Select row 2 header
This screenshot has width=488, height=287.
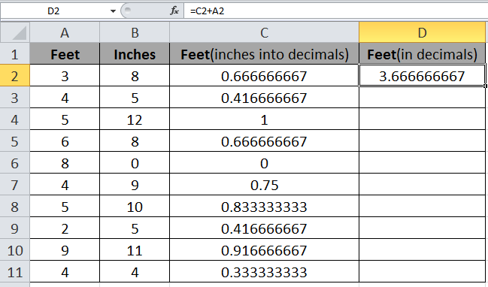(14, 76)
